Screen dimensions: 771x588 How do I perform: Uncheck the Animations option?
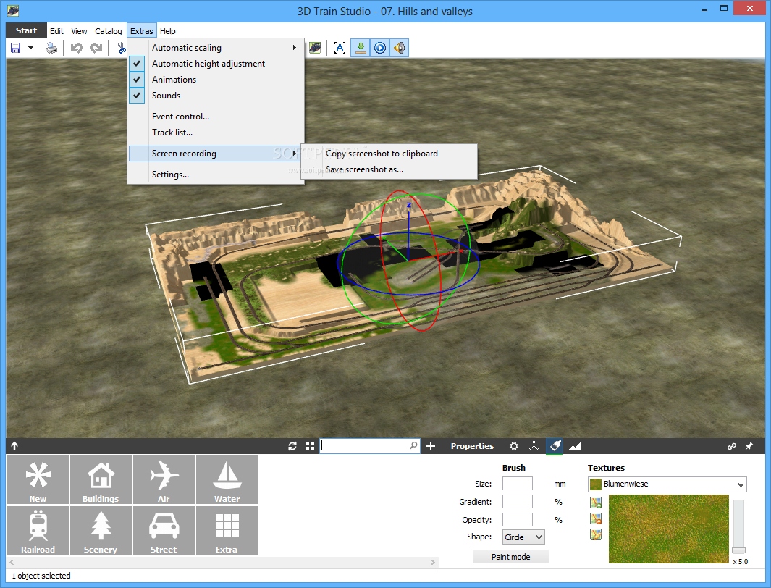coord(216,80)
